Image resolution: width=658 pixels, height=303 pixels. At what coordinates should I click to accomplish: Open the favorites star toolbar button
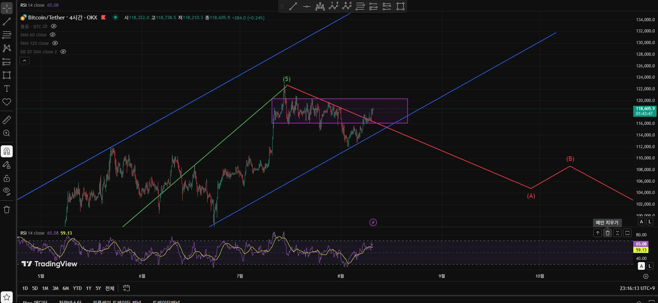(x=7, y=297)
